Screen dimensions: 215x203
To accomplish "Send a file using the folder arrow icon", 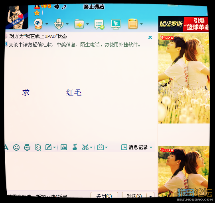I will [x=79, y=24].
